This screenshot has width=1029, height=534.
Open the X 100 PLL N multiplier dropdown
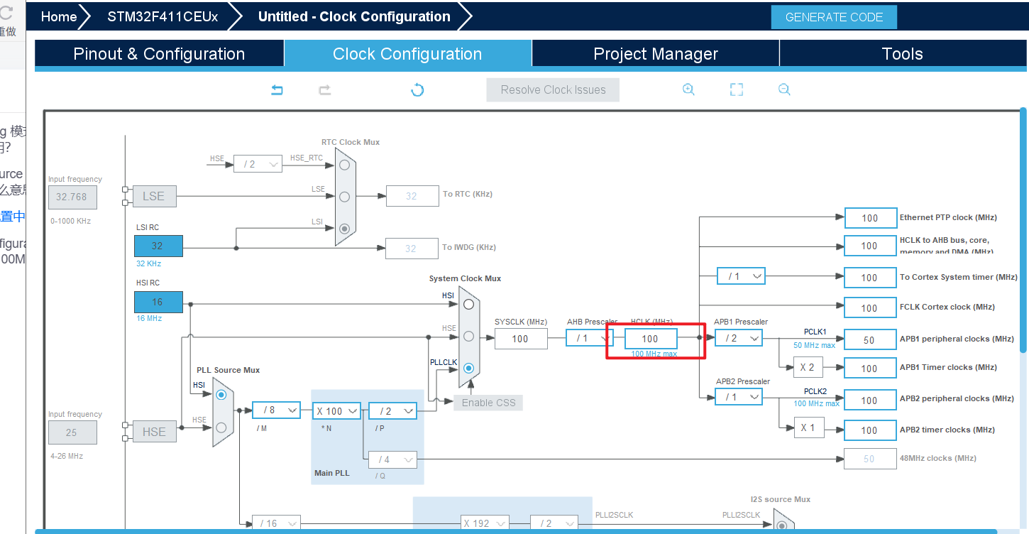(336, 410)
